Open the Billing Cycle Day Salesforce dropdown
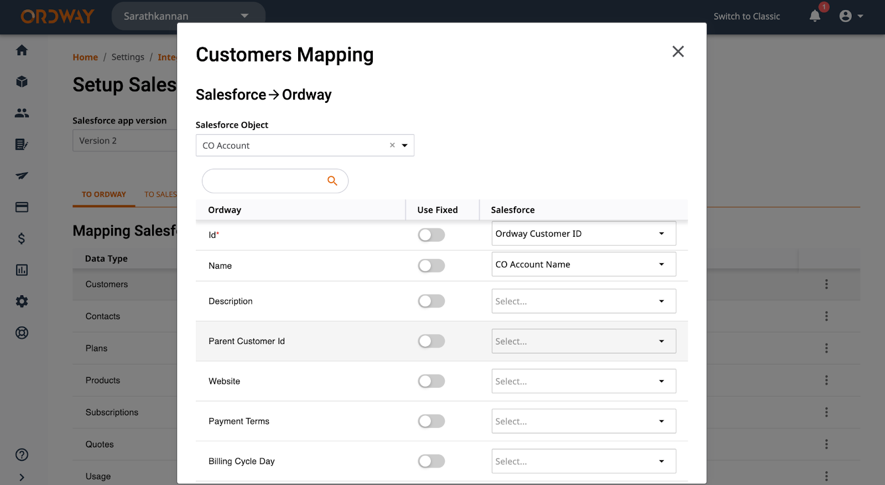Screen dimensions: 885x485 (584, 461)
